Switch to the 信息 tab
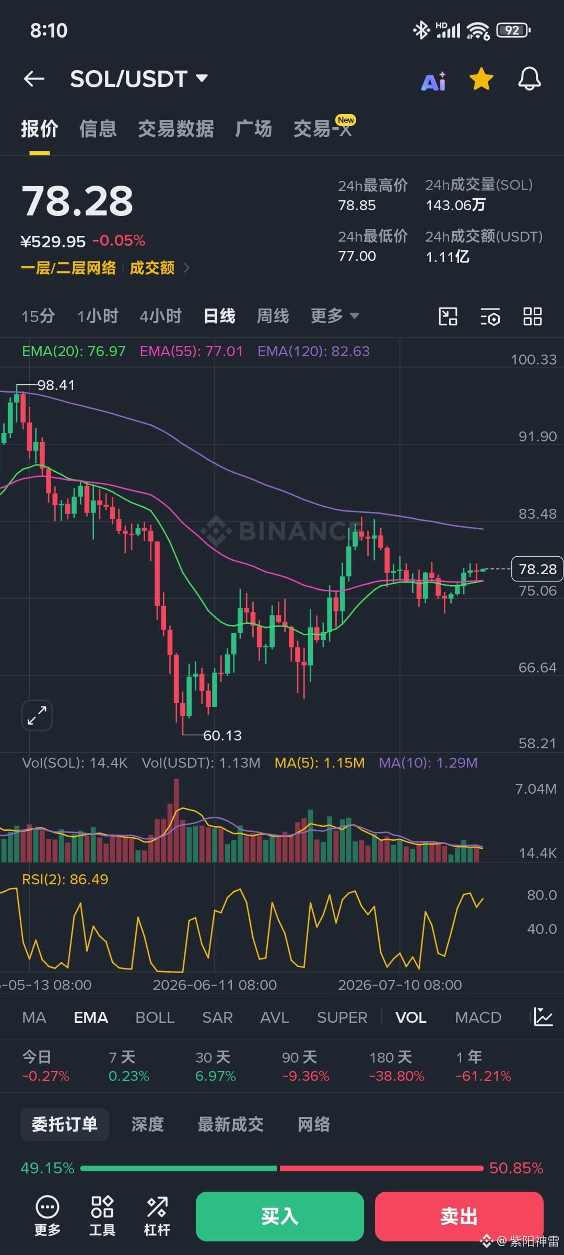 point(98,129)
